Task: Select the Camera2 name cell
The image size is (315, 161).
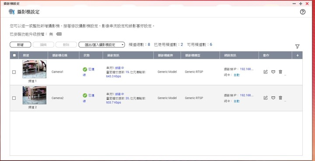Action: (x=57, y=98)
